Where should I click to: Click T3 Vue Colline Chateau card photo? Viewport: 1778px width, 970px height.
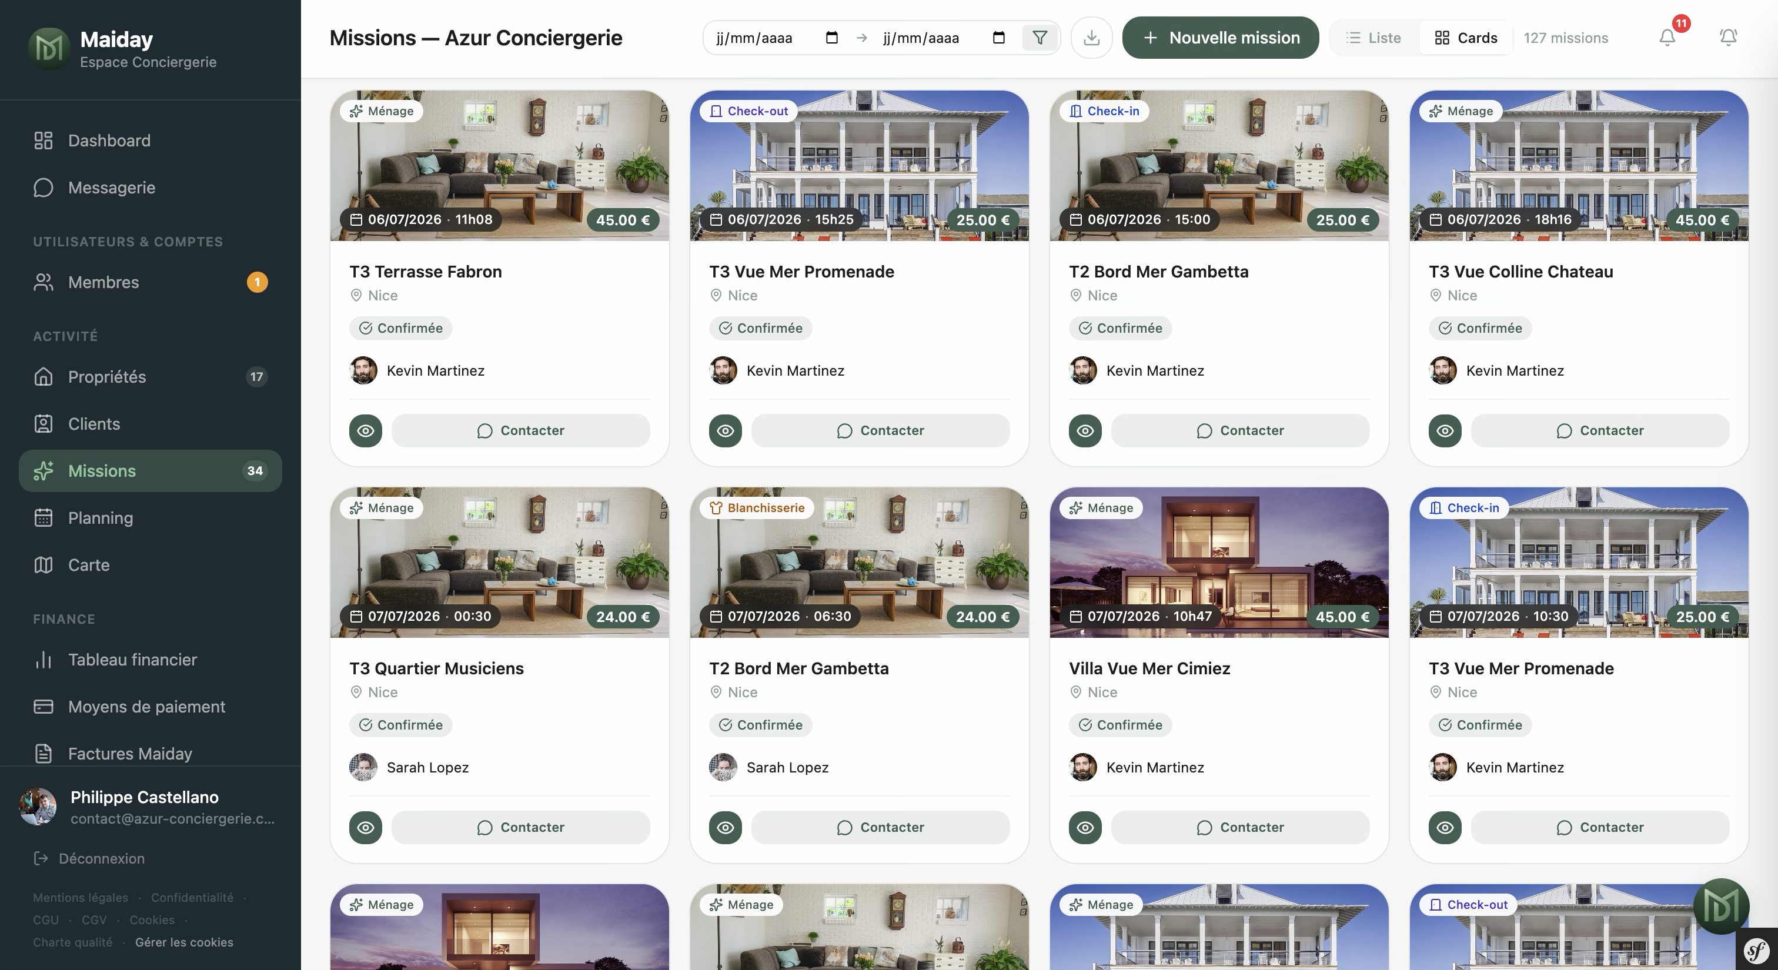(1579, 166)
